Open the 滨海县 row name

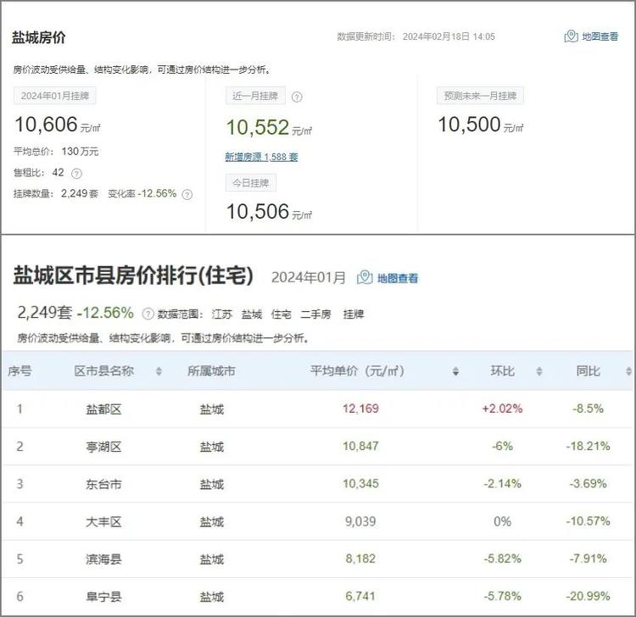tap(103, 559)
